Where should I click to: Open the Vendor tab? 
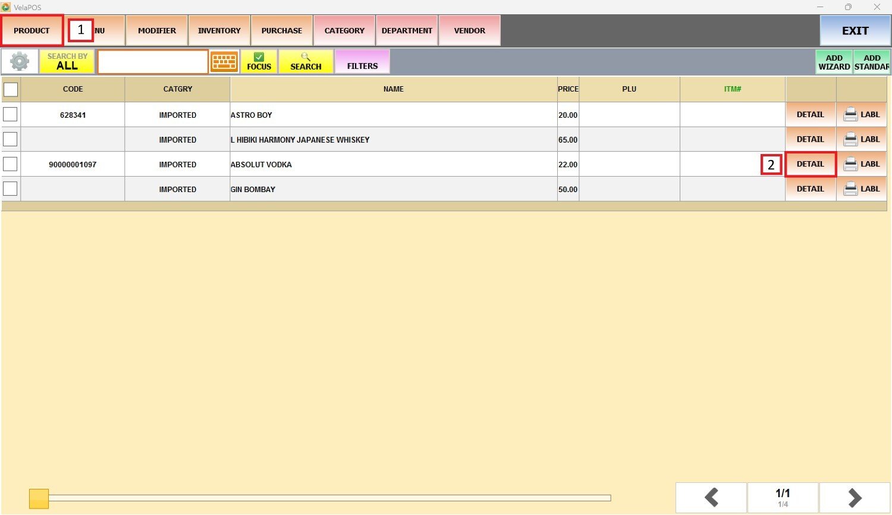point(469,30)
